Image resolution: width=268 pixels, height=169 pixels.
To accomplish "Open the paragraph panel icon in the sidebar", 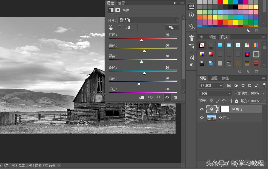I will click(191, 66).
